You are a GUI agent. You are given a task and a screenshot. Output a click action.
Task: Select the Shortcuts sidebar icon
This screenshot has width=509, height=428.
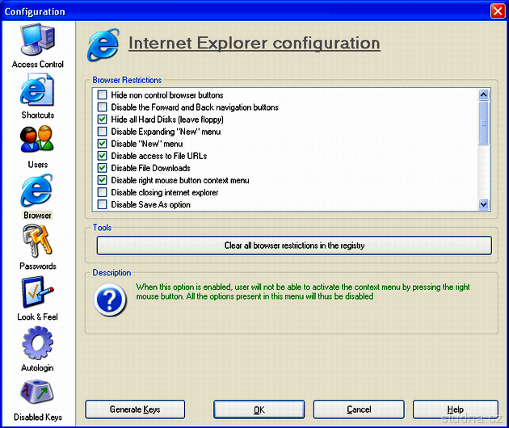click(37, 90)
